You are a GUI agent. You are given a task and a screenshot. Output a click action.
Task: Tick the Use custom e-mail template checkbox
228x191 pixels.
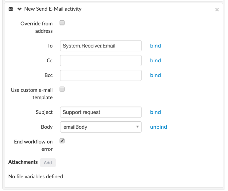tap(62, 89)
